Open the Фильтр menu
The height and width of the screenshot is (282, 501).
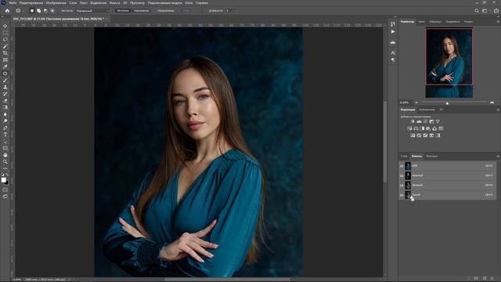[x=115, y=3]
